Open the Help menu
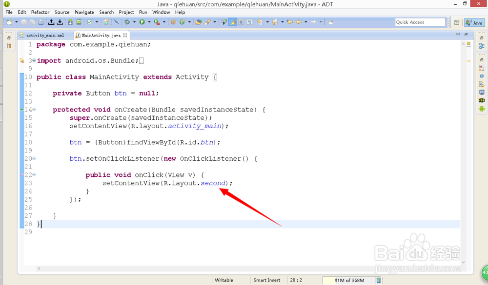The height and width of the screenshot is (285, 488). coord(180,12)
